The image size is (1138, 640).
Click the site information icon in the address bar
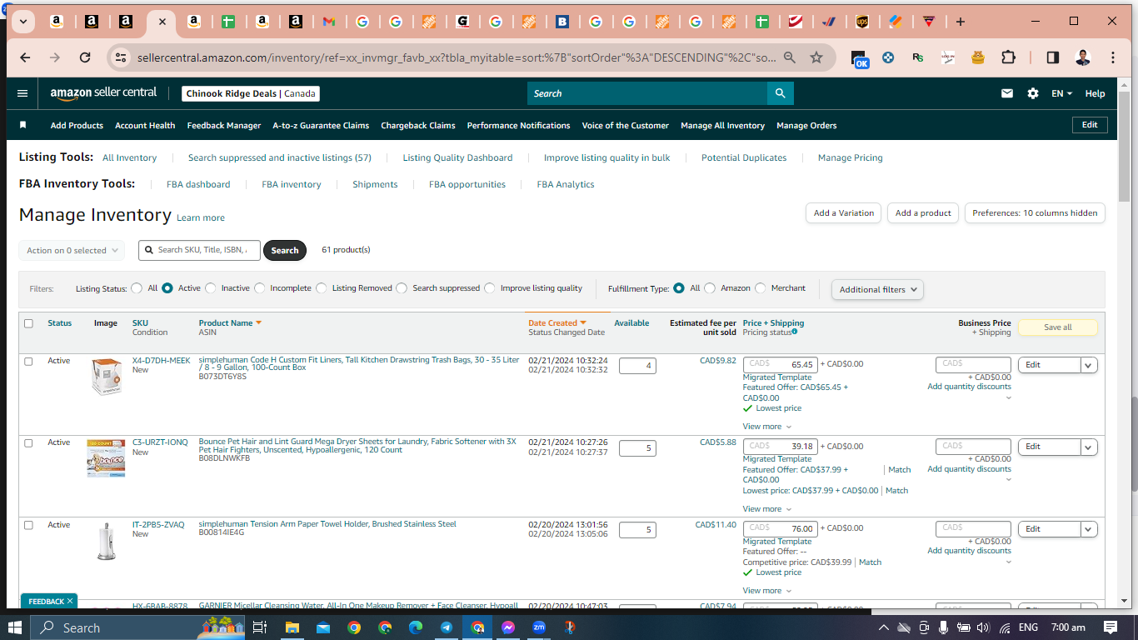click(121, 57)
